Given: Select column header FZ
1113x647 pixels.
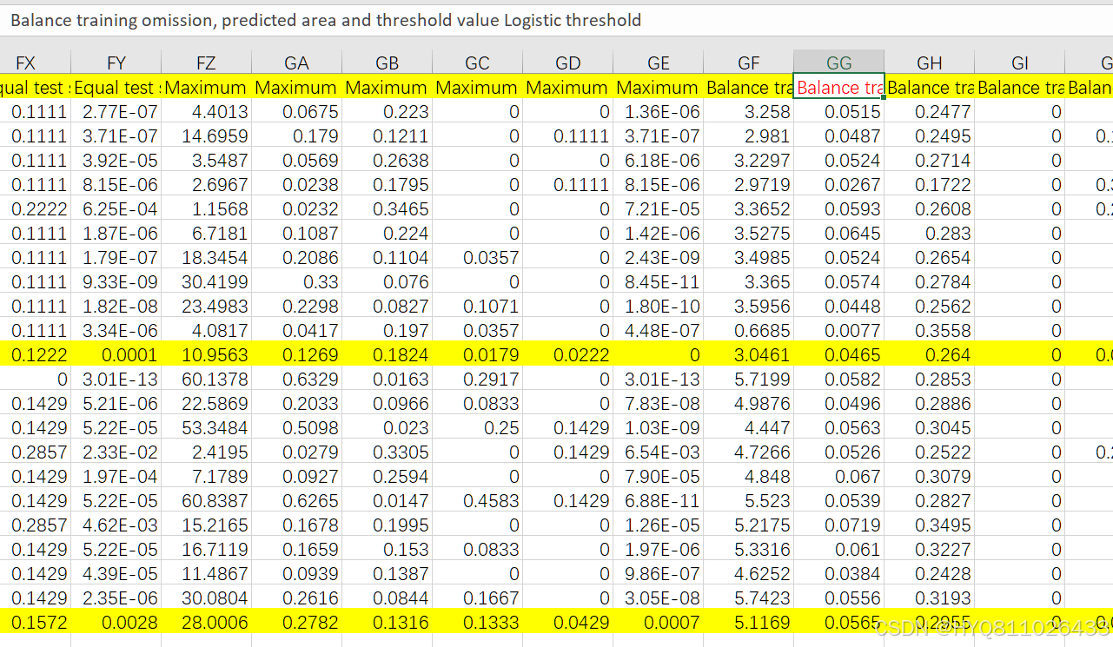Looking at the screenshot, I should point(207,63).
